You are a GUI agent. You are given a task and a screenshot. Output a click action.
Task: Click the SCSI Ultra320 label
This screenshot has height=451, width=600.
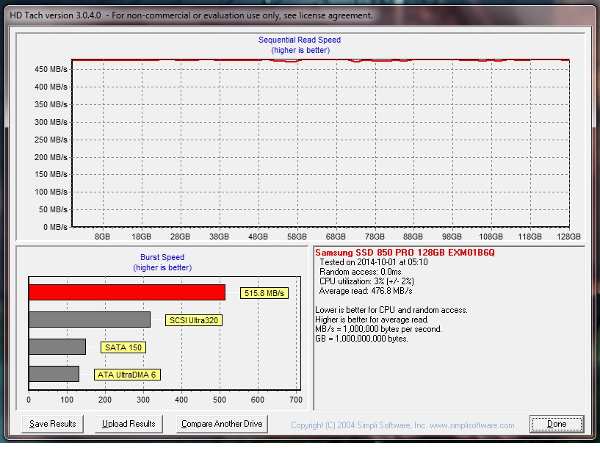(x=194, y=320)
